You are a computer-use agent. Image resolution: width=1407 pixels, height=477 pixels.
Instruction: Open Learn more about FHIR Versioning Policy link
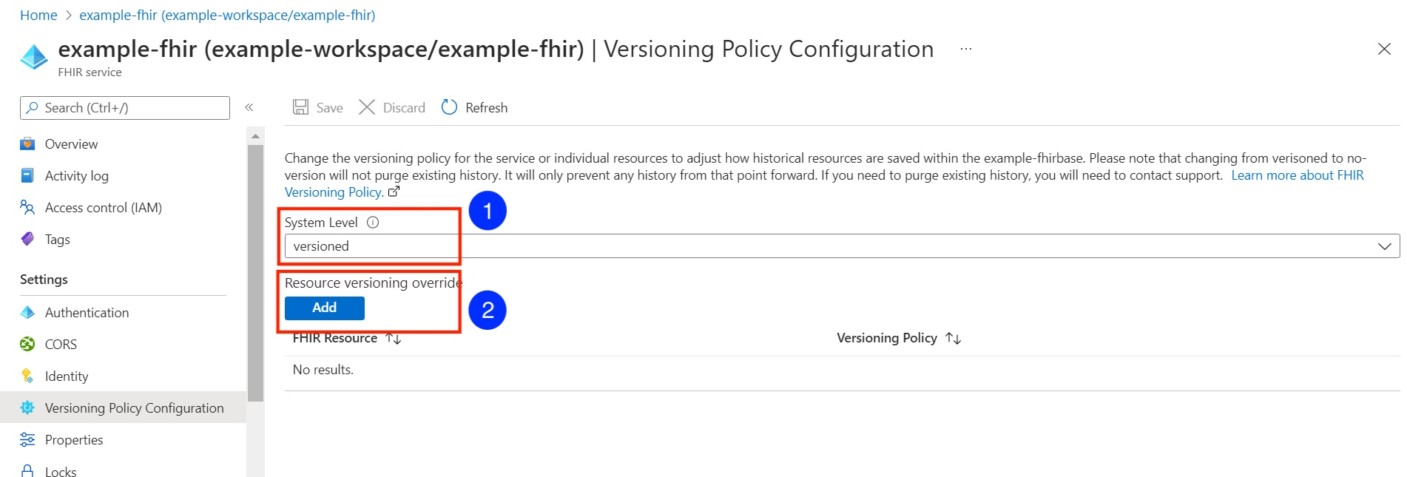824,183
